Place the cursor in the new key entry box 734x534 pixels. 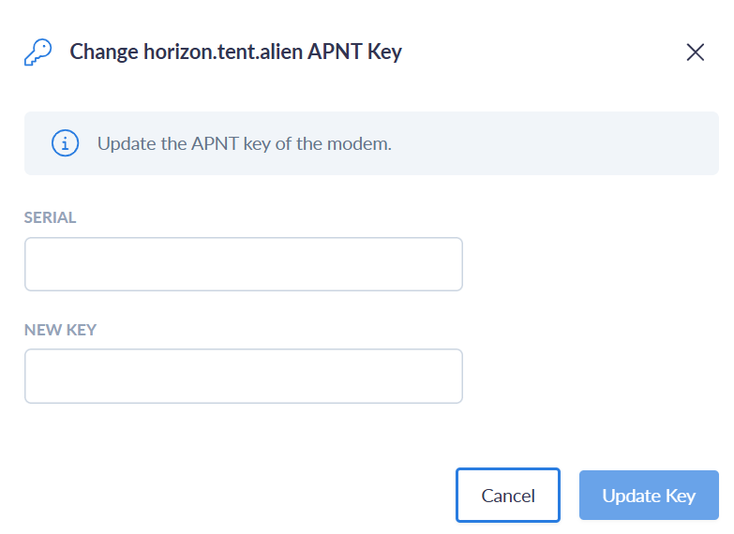coord(243,377)
